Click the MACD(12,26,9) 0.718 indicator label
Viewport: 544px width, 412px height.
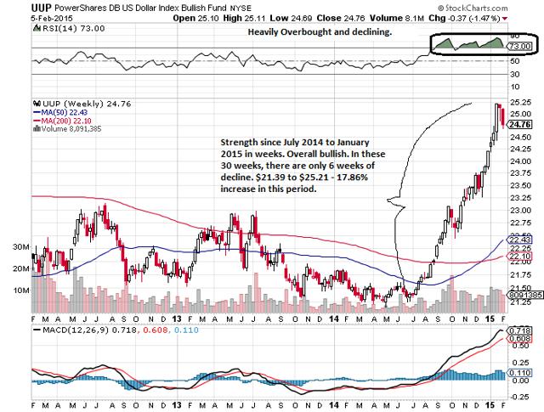(x=89, y=330)
